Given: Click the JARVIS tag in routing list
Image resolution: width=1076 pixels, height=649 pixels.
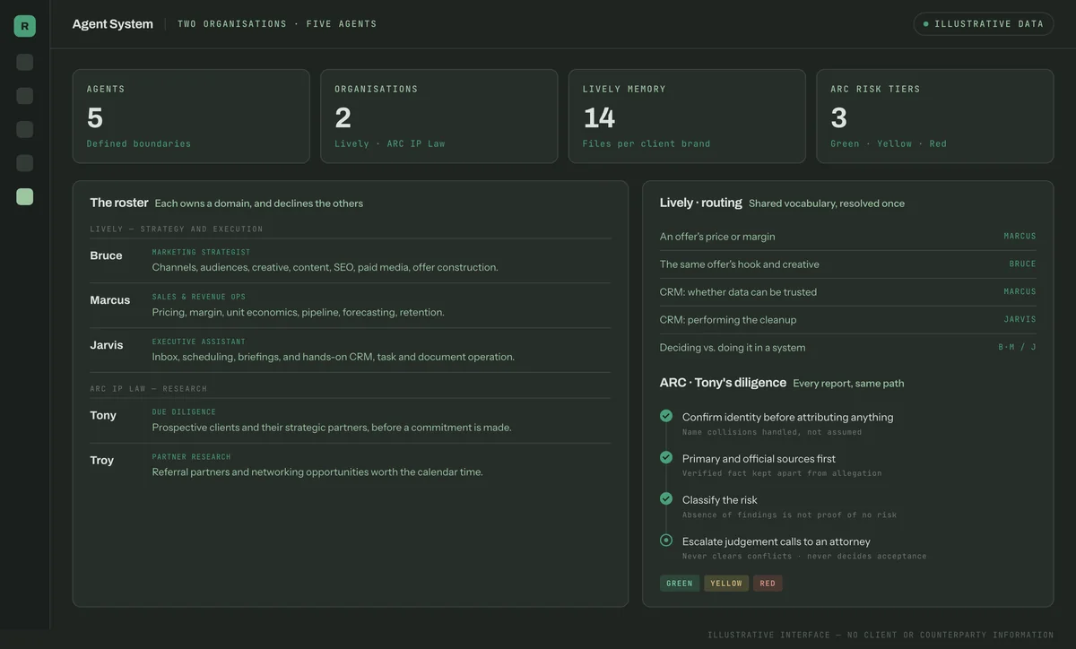Looking at the screenshot, I should [x=1020, y=320].
